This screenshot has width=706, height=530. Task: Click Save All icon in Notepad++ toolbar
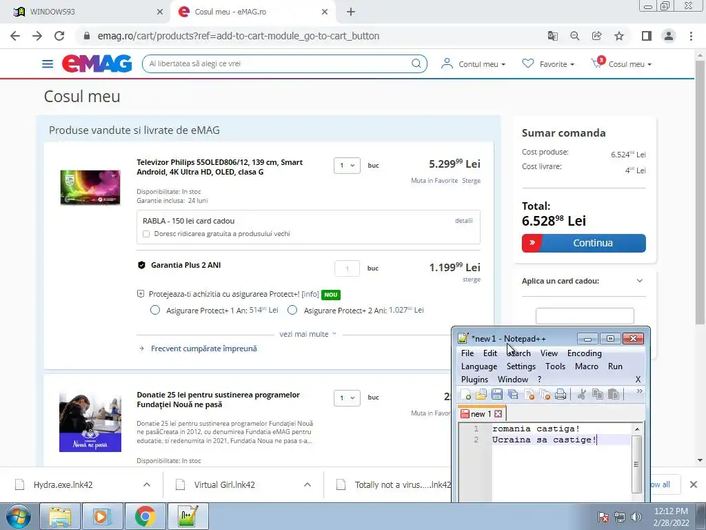513,395
